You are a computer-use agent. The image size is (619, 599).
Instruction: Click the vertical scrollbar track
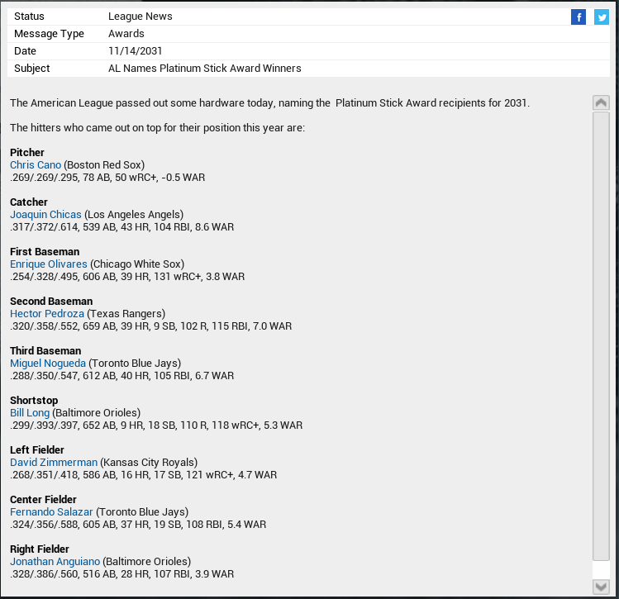click(x=601, y=330)
